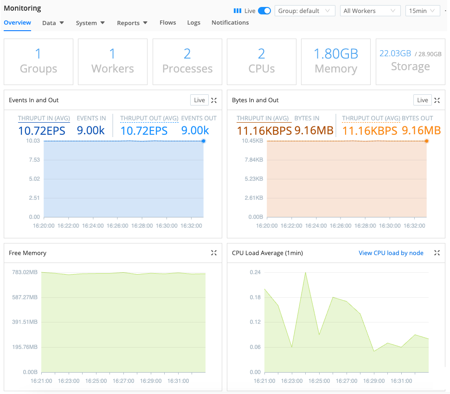The height and width of the screenshot is (394, 450).
Task: Click the bar chart icon beside Live toggle
Action: [238, 10]
